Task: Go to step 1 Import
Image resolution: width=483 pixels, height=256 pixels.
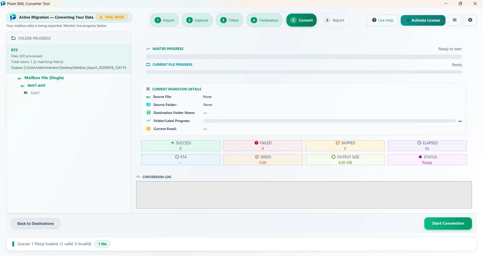Action: (x=165, y=20)
